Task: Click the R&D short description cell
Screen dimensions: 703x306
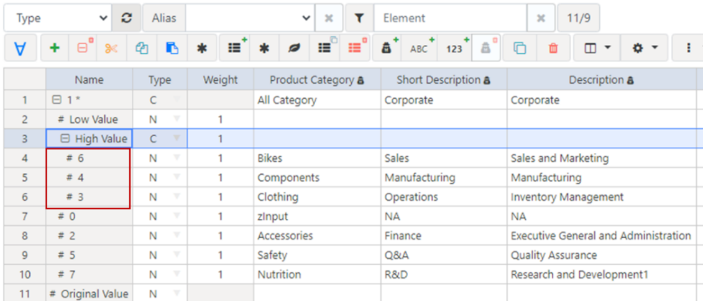Action: [x=444, y=274]
